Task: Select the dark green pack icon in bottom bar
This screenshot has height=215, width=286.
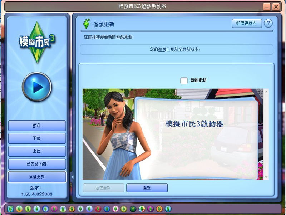Action: tap(133, 209)
